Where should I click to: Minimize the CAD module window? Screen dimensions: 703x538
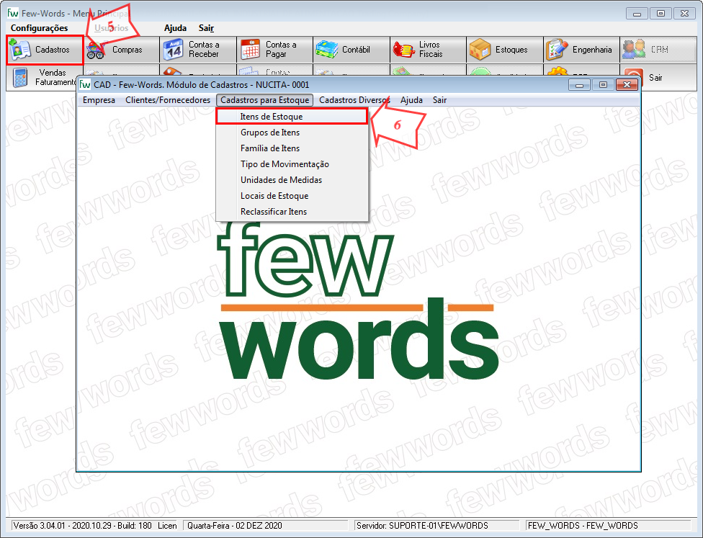pyautogui.click(x=580, y=85)
